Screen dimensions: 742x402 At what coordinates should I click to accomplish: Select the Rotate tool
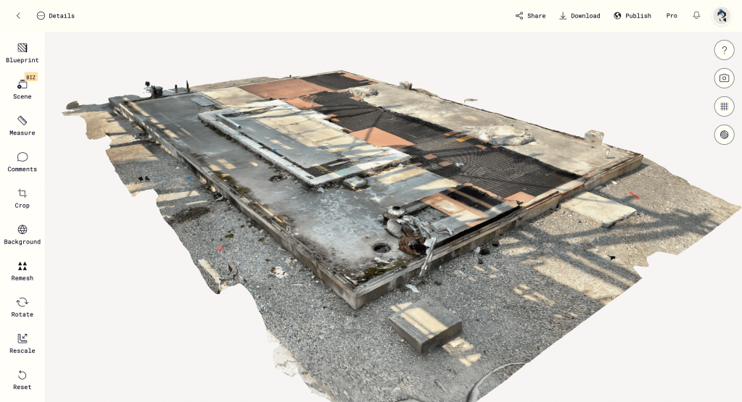coord(22,306)
